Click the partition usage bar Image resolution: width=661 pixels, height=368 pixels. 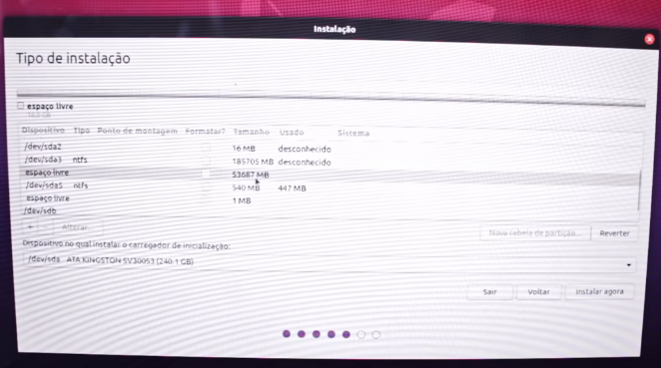pos(330,98)
